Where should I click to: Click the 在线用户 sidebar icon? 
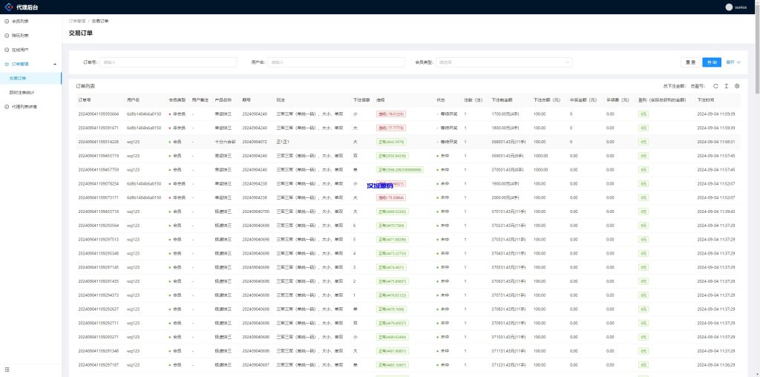7,50
